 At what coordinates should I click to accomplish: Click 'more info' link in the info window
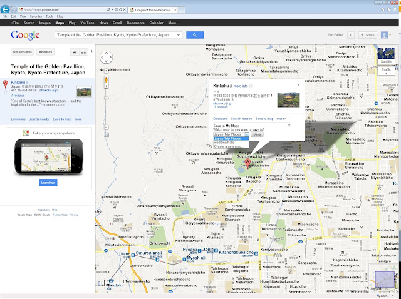(241, 86)
